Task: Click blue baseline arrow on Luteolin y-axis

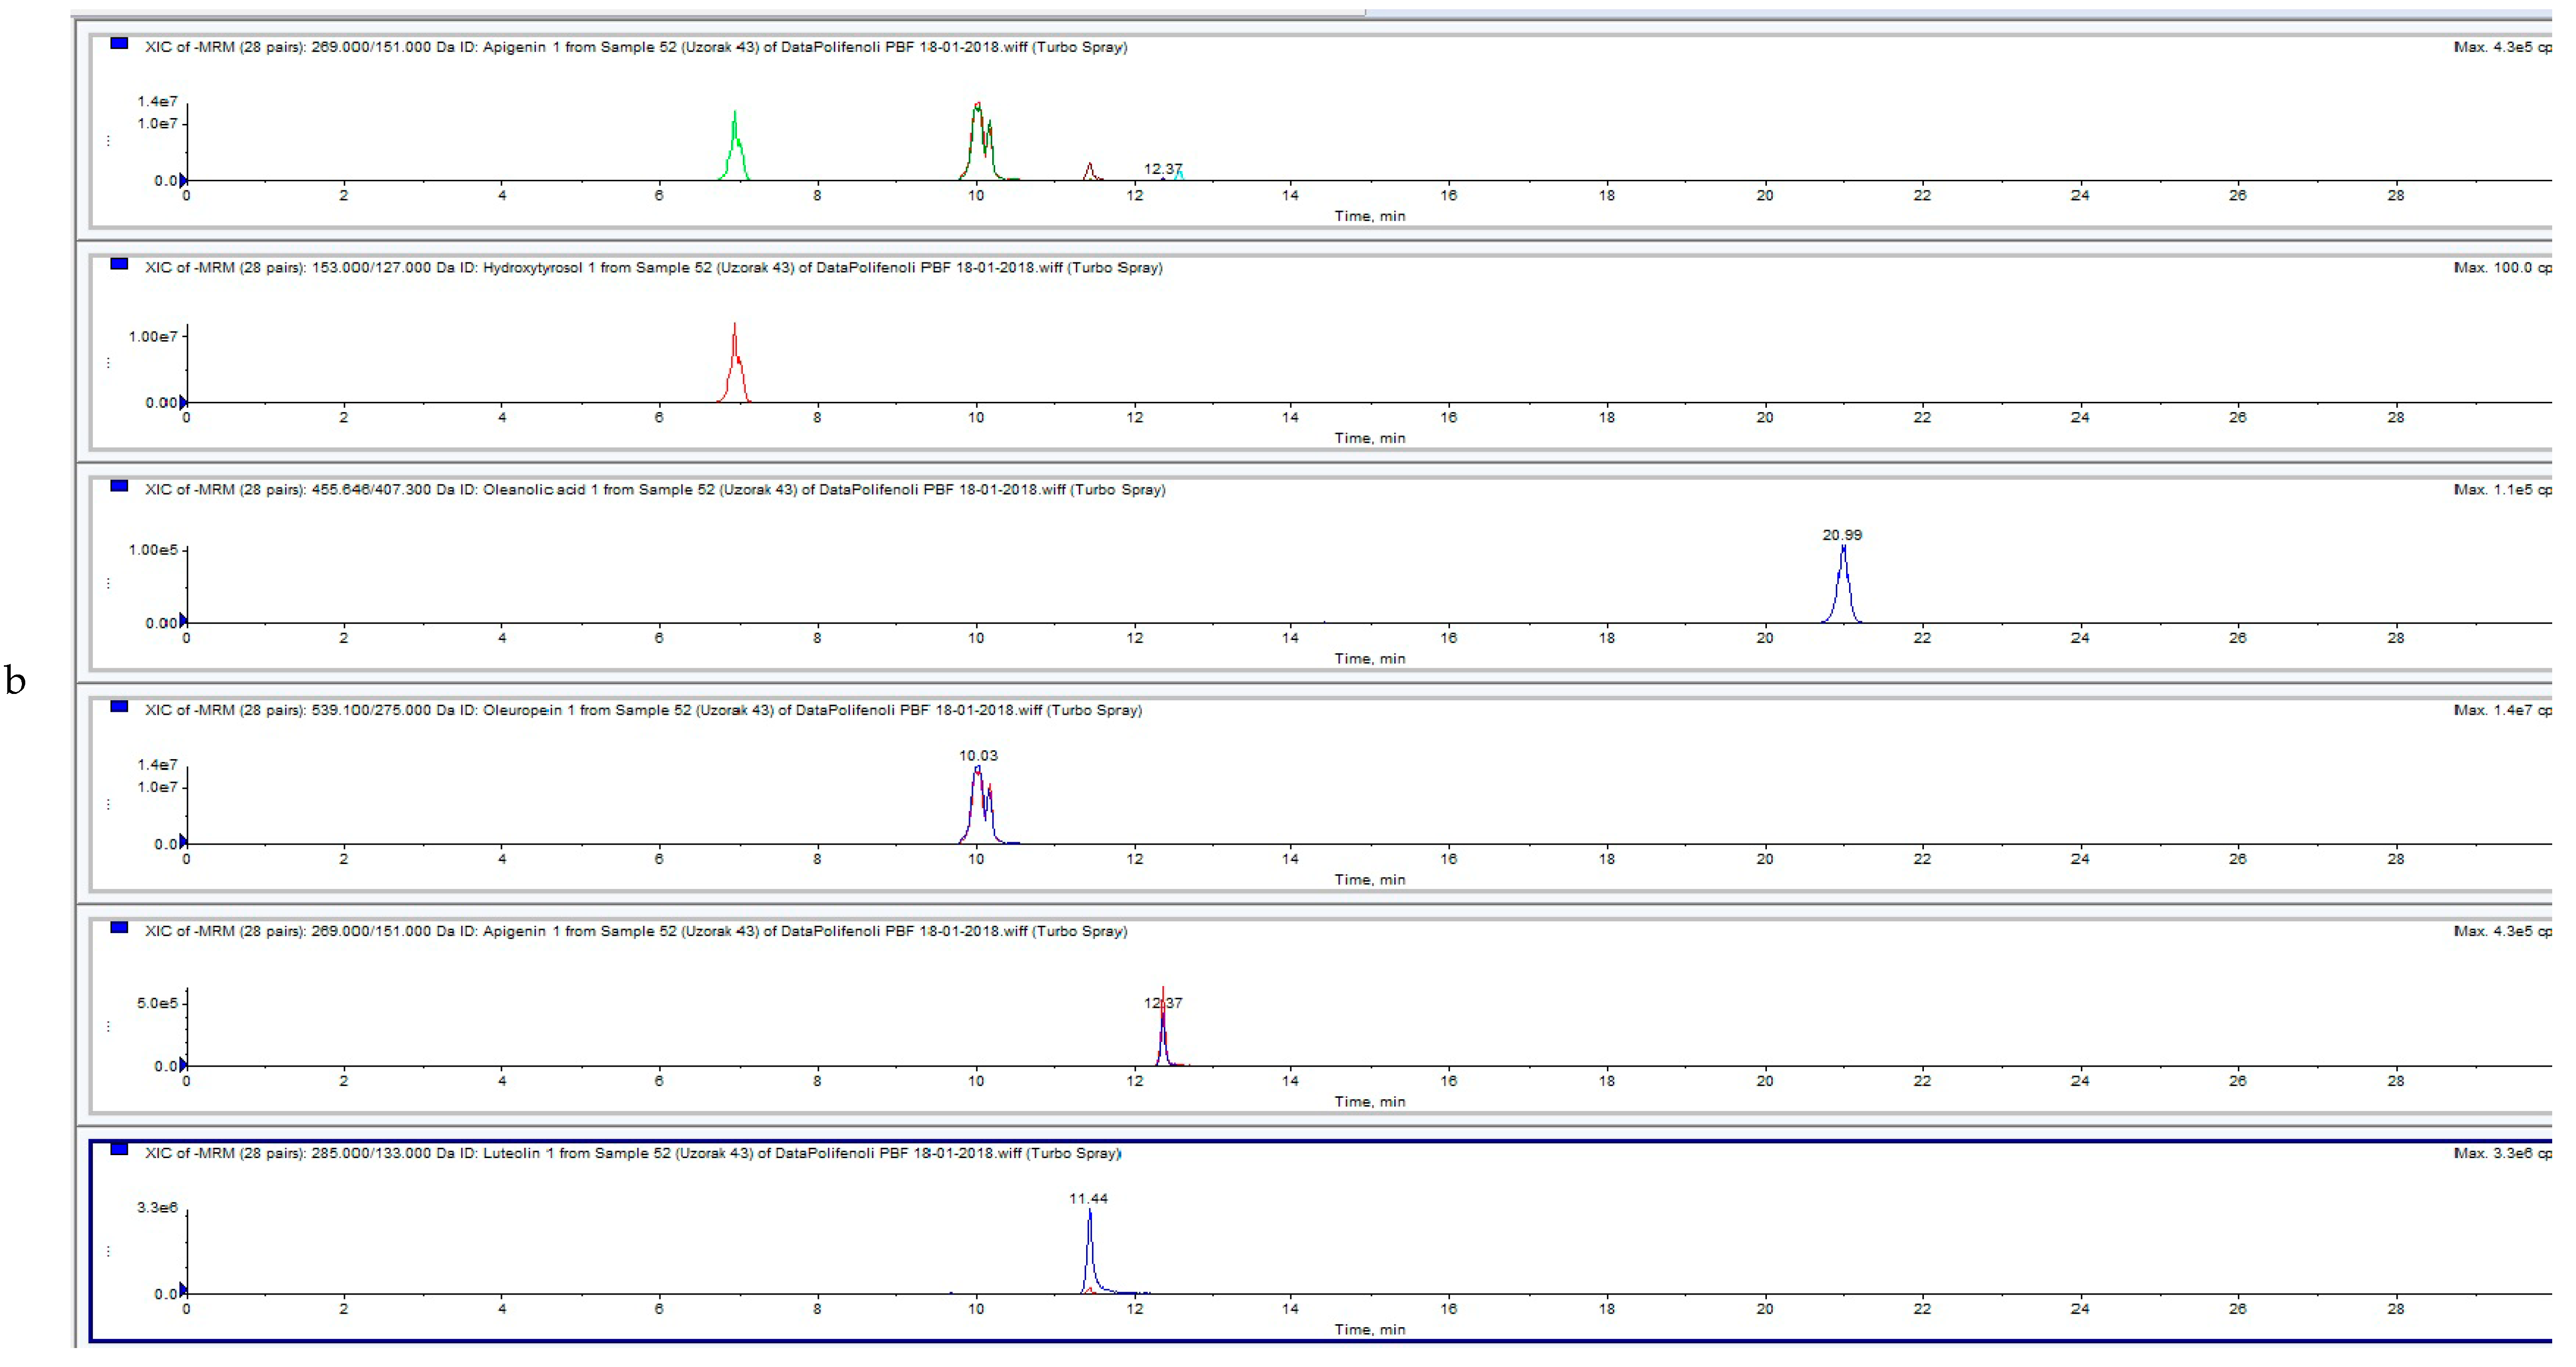Action: [x=183, y=1290]
